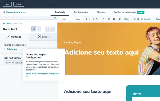Screen dimensions: 160x101
Task: Open the Opções de publicação tab
Action: (125, 12)
